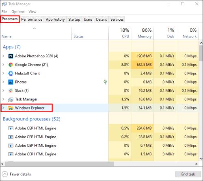Click the first Adobe CEP HTML Engine icon

pyautogui.click(x=11, y=128)
